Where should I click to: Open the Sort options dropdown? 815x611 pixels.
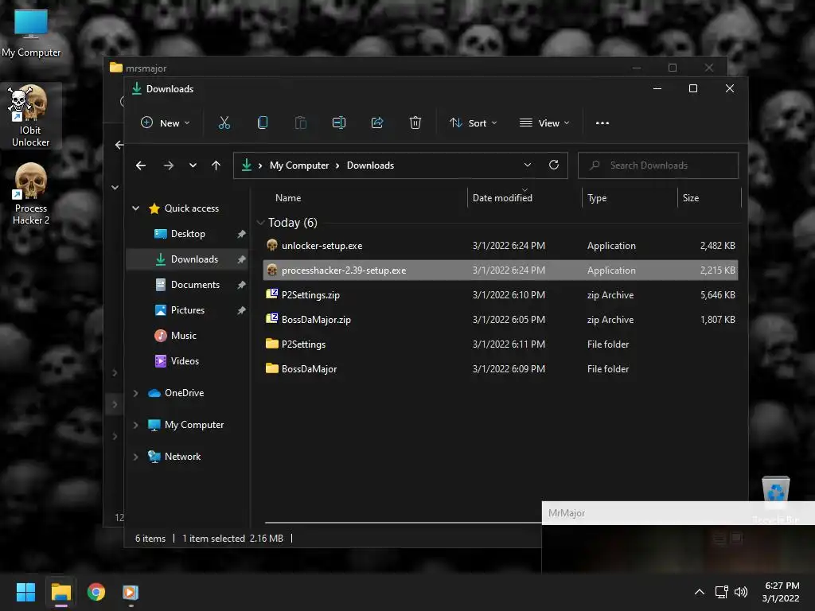(473, 123)
